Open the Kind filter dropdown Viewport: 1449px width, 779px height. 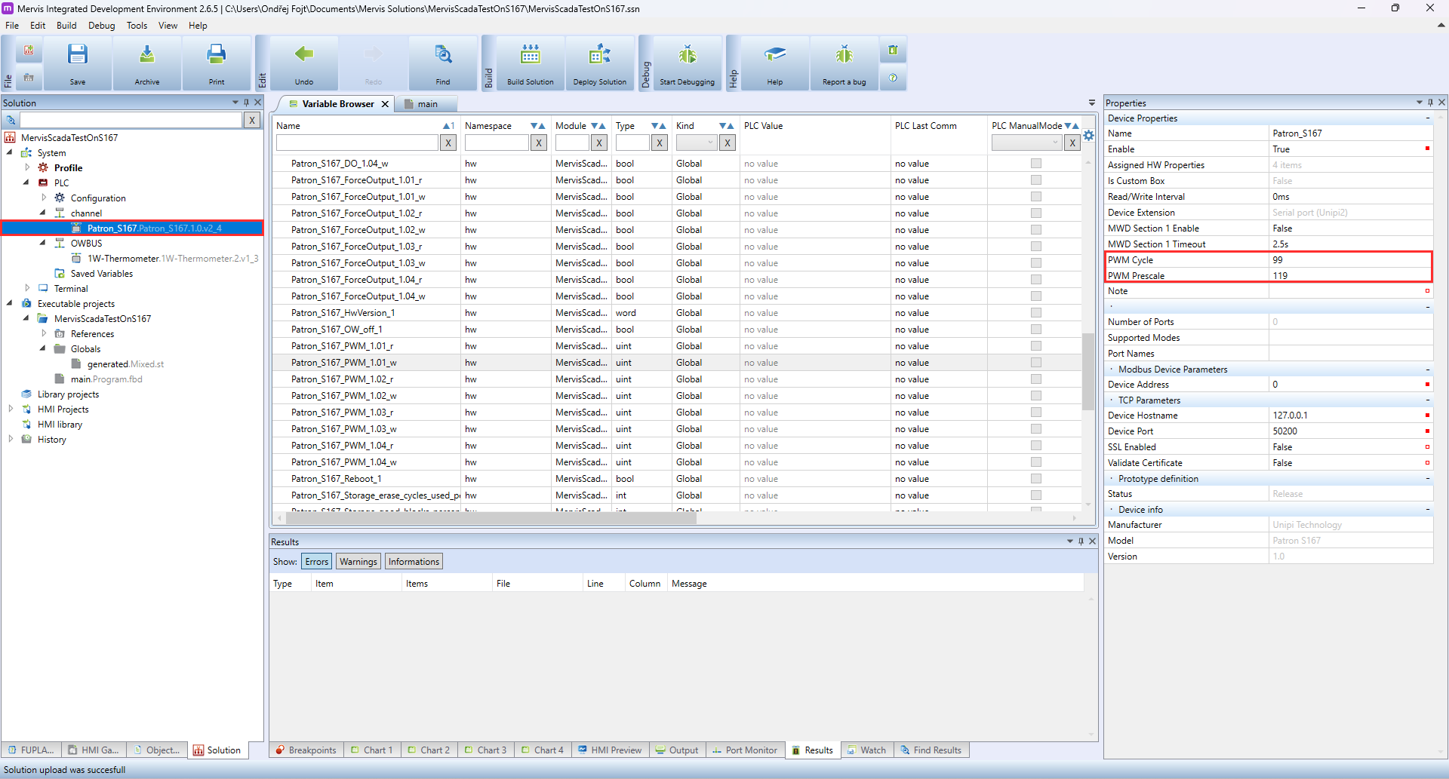pos(696,143)
